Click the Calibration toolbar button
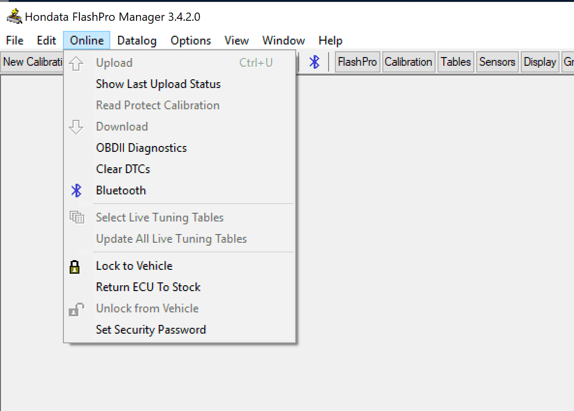The height and width of the screenshot is (411, 574). pos(408,62)
